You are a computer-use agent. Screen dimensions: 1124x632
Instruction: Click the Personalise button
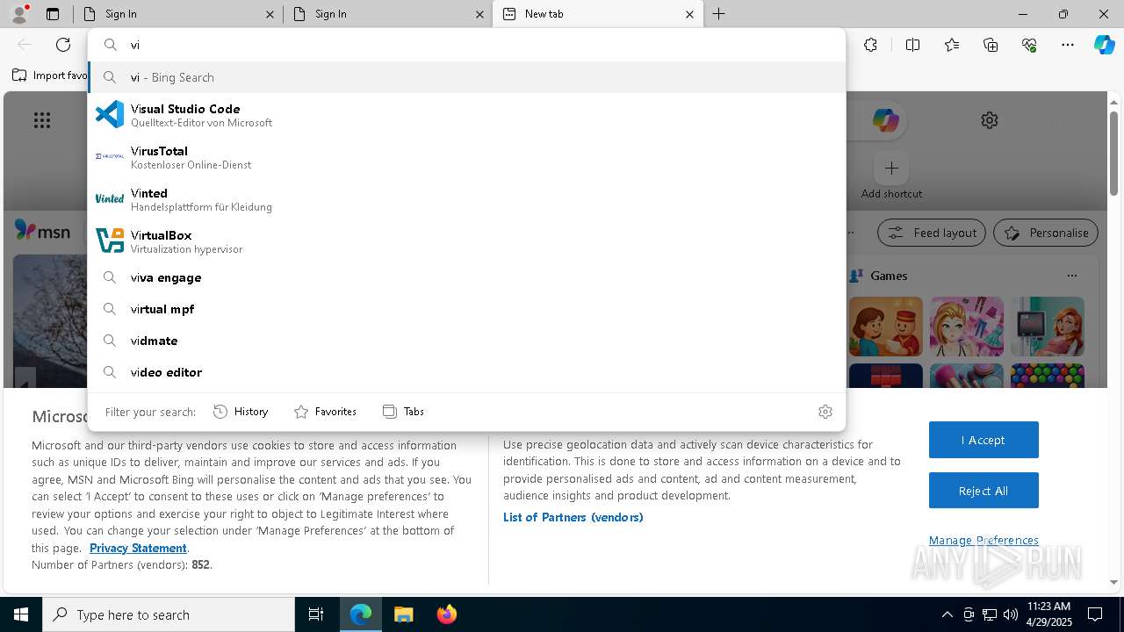(1046, 233)
